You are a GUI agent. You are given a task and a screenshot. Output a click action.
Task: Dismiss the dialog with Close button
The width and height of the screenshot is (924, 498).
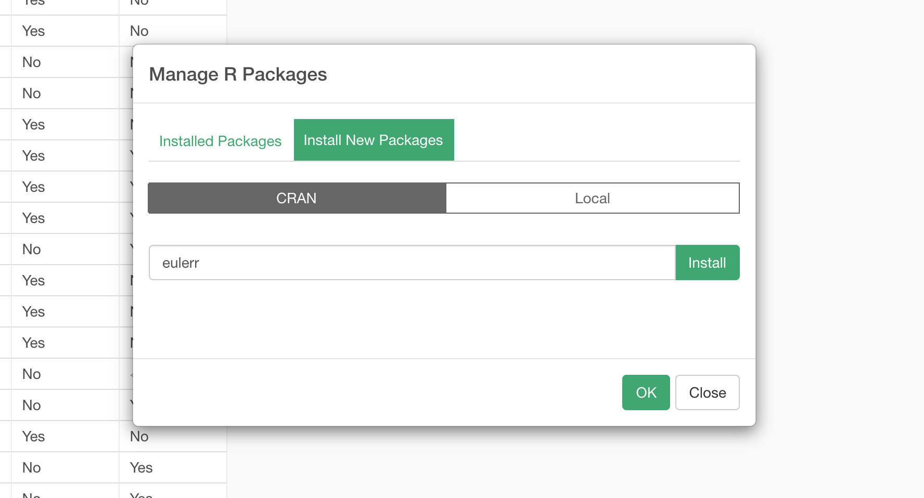pyautogui.click(x=707, y=392)
